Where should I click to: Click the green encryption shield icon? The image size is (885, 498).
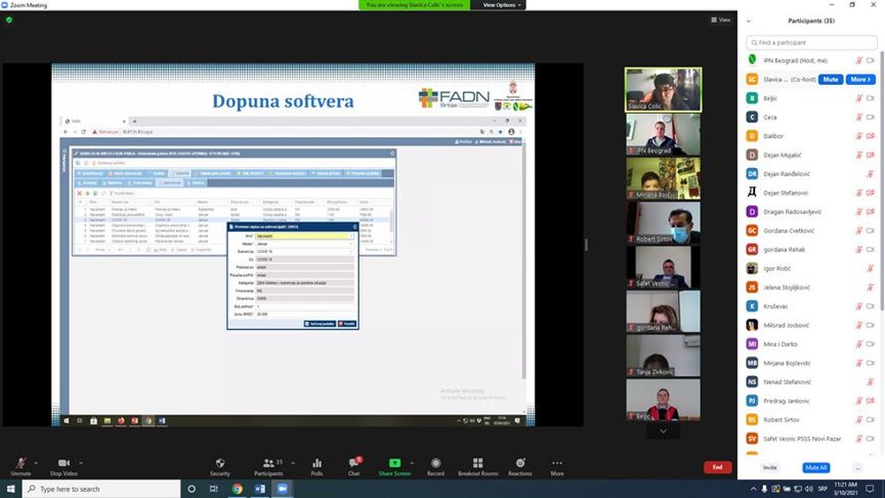pos(9,19)
